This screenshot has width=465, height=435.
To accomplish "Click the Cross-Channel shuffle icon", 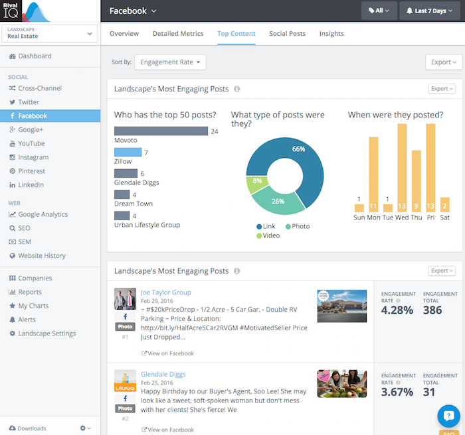I will pos(12,88).
